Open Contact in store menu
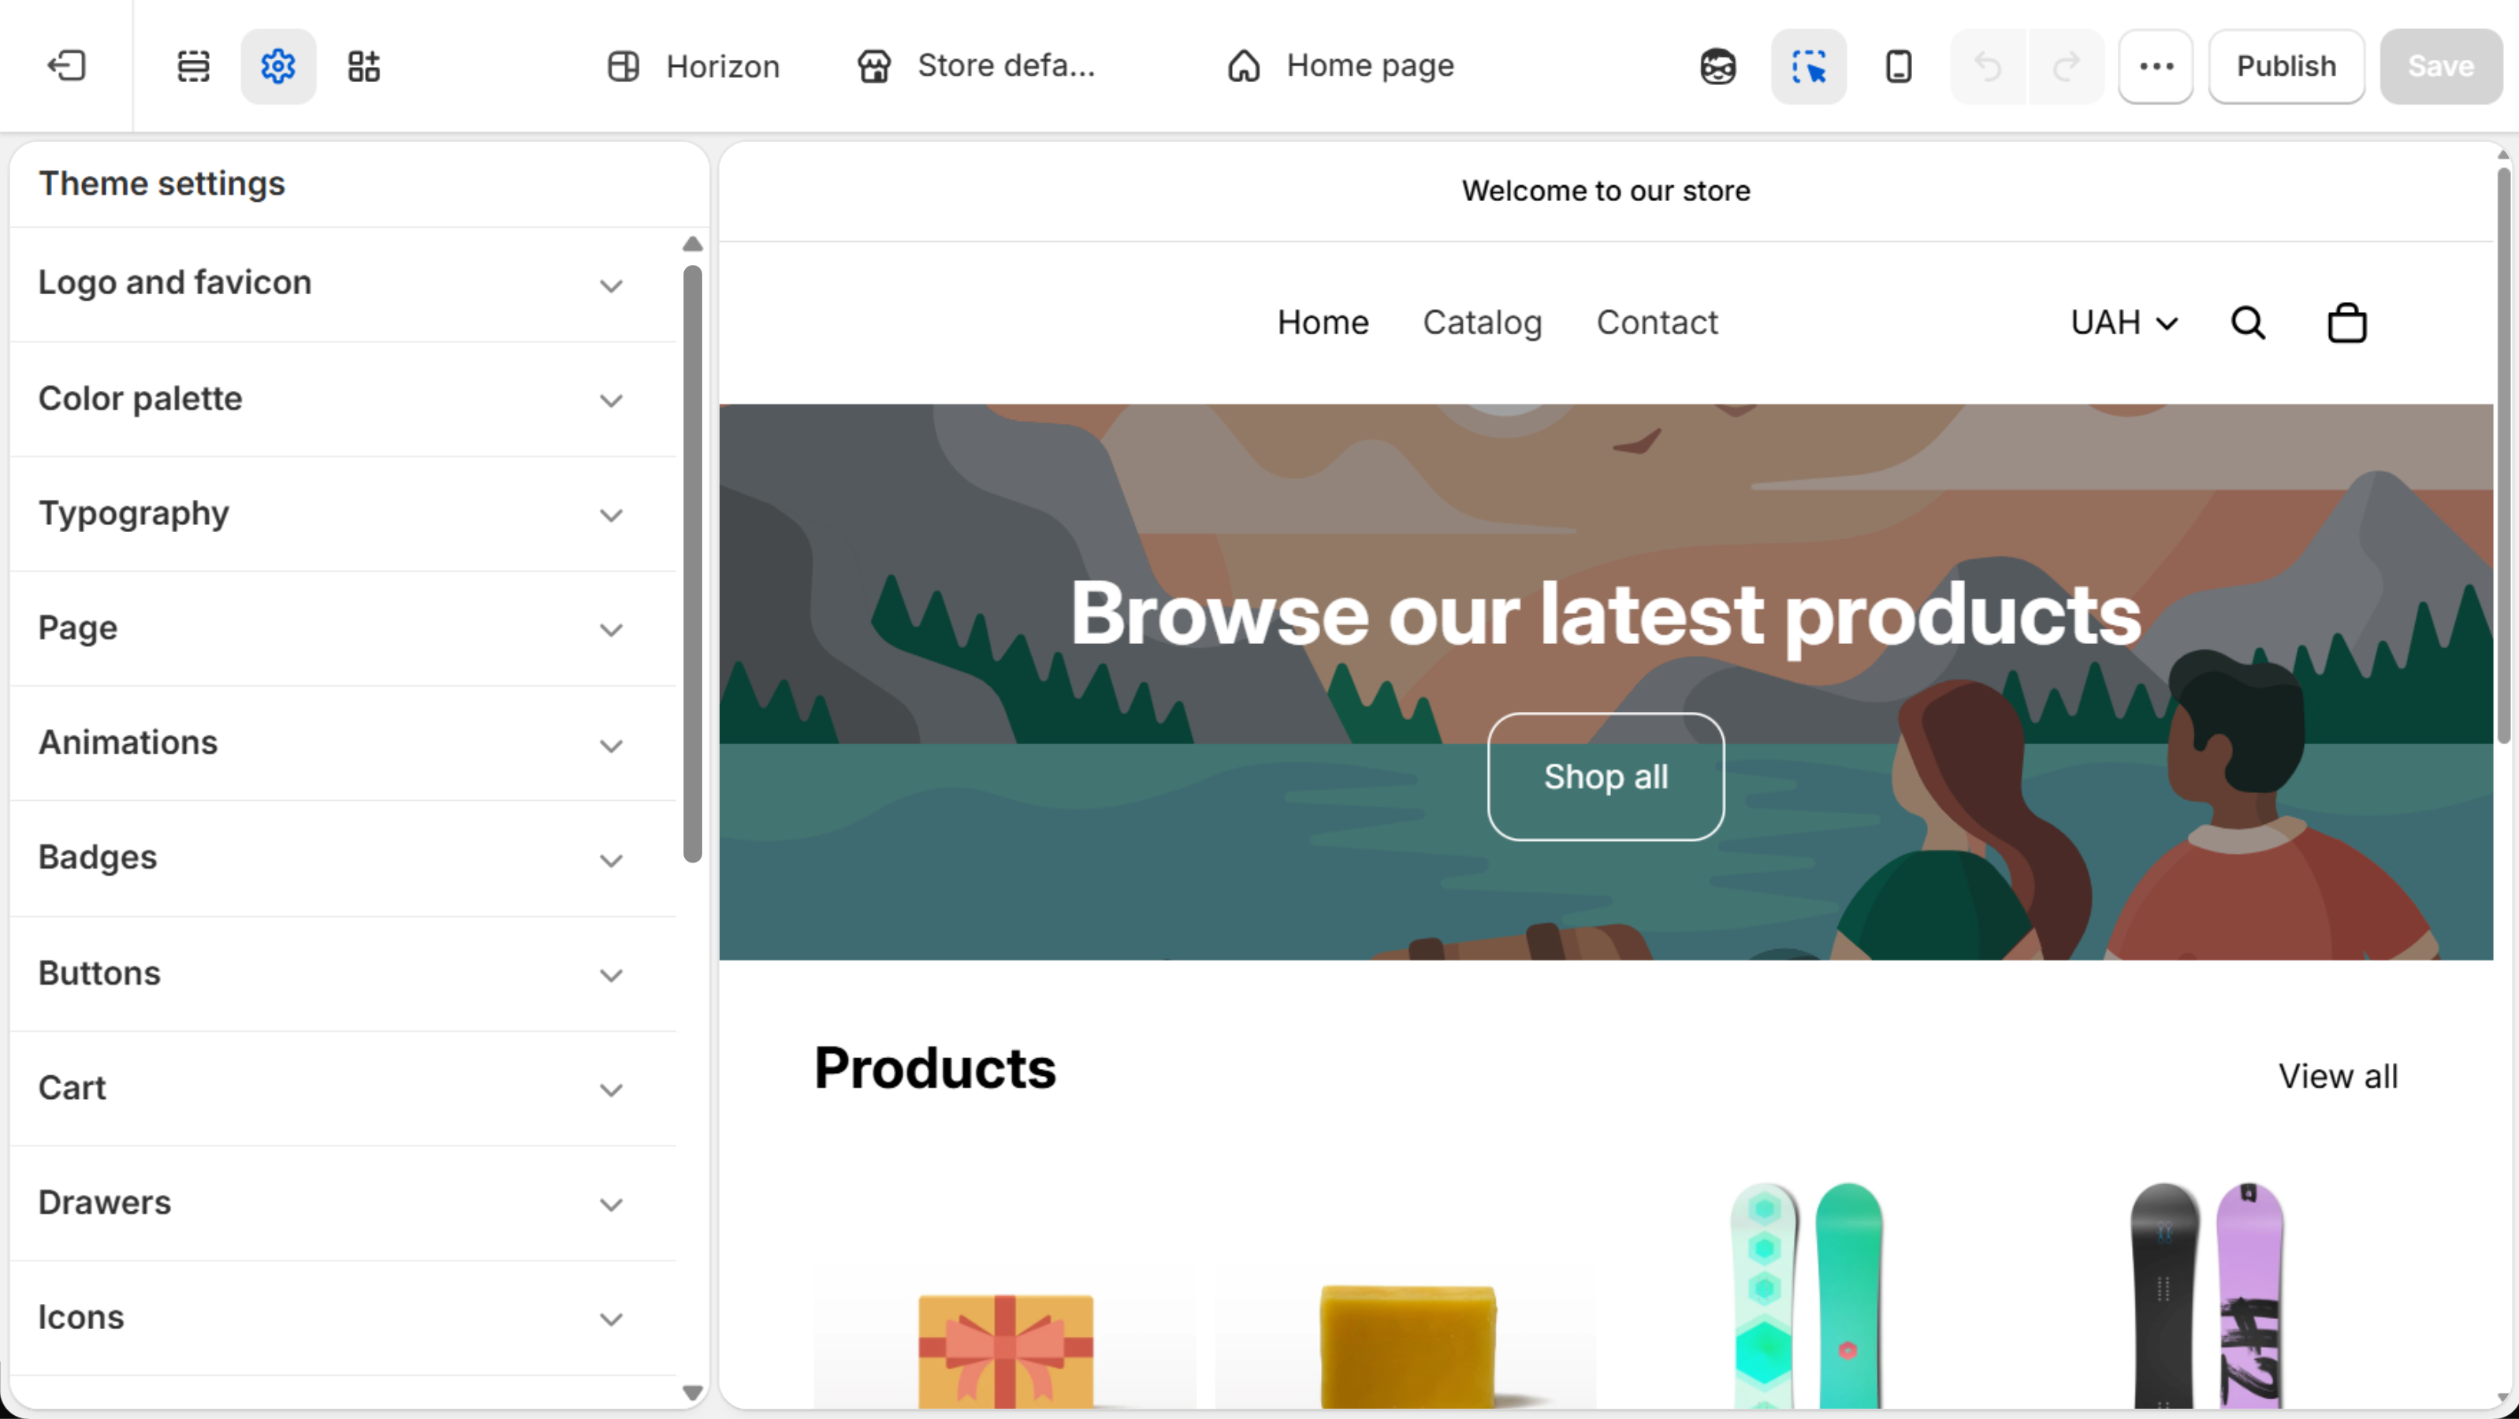 pos(1657,322)
